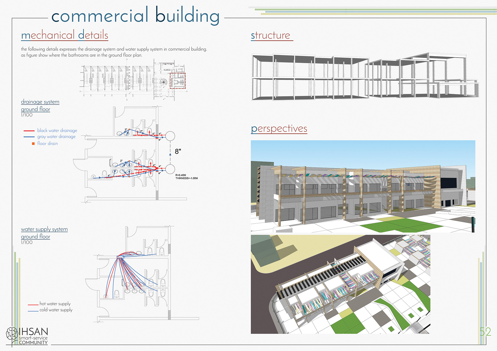Click the upper manhole circle in drainage plan
The height and width of the screenshot is (351, 497).
[x=170, y=136]
